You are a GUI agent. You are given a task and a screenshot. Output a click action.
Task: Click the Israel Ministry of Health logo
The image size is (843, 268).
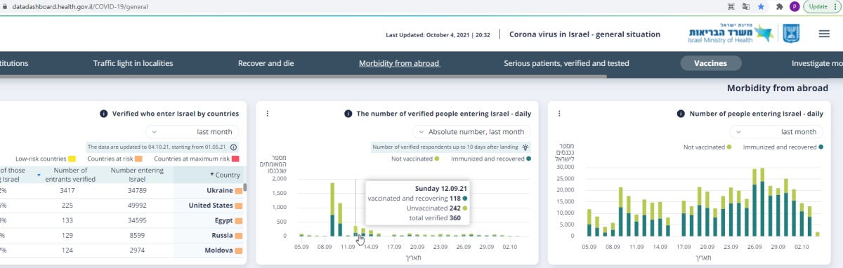coord(731,34)
